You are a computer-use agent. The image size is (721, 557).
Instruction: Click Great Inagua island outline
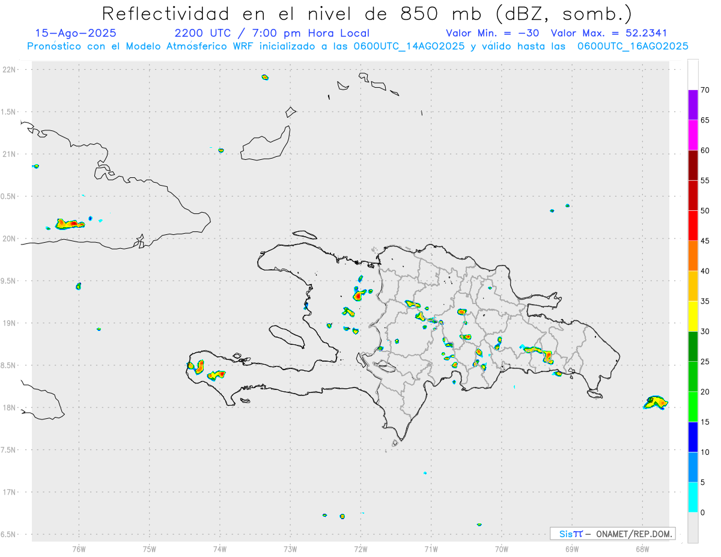[x=266, y=144]
